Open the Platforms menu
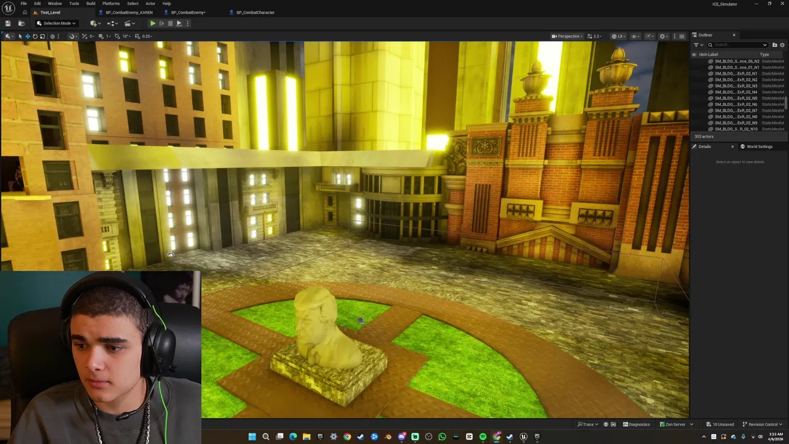The height and width of the screenshot is (444, 789). coord(111,4)
